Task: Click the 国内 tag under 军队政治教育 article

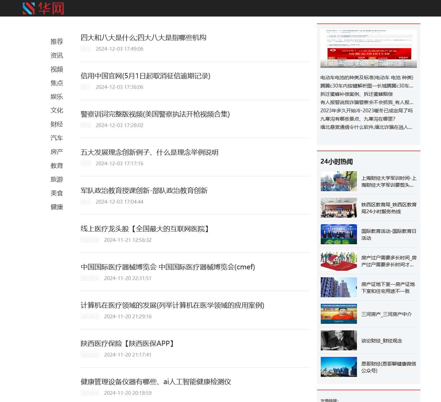Action: tap(85, 202)
